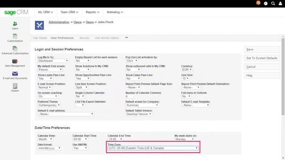
Task: Open Show Cases Pipe Line dropdown
Action: (x=133, y=79)
